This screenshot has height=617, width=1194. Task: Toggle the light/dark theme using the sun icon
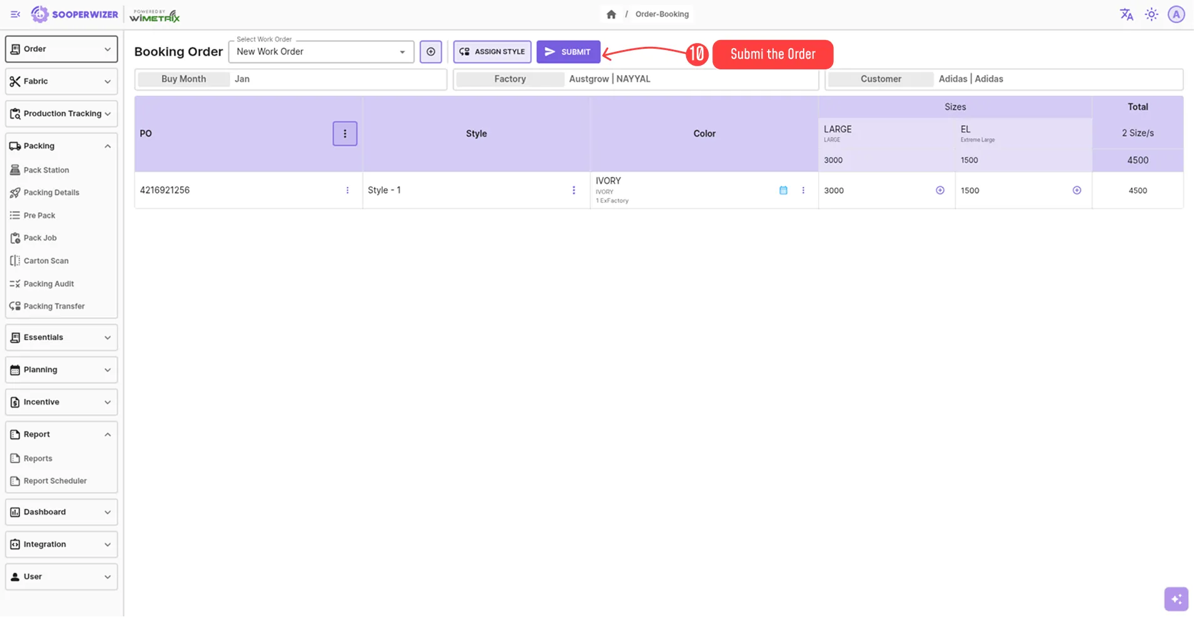tap(1151, 14)
